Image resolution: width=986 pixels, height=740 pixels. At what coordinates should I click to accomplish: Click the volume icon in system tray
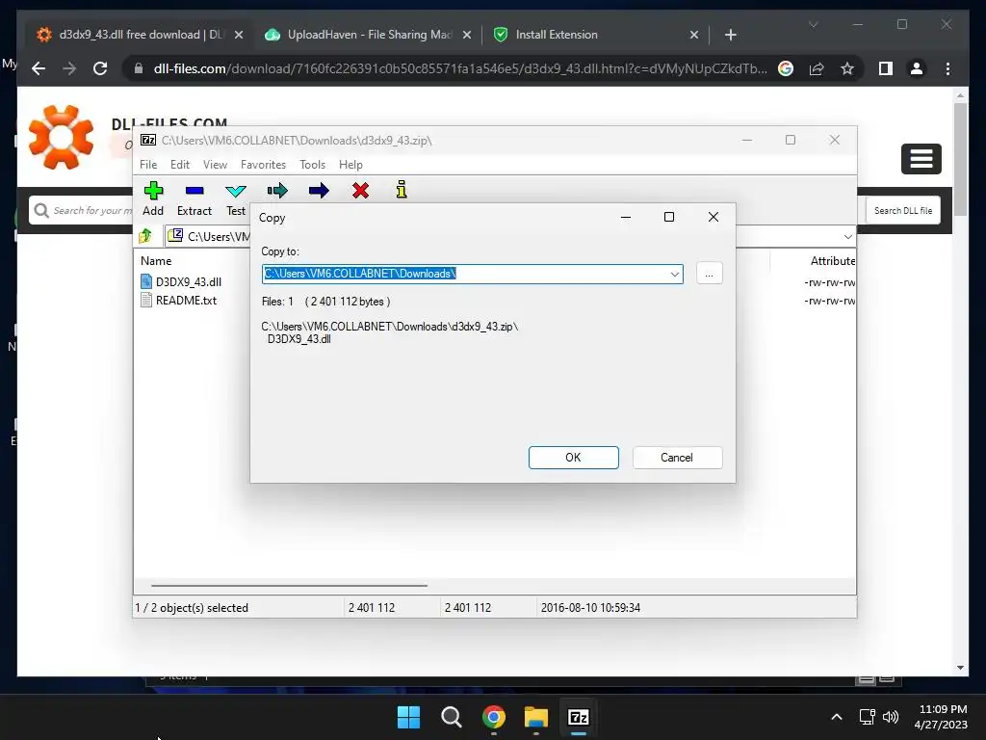click(x=891, y=717)
